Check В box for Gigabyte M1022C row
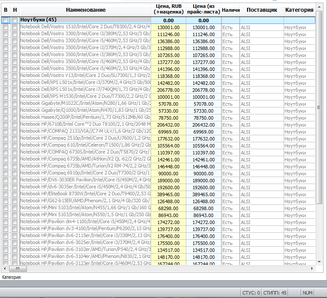 6,104
